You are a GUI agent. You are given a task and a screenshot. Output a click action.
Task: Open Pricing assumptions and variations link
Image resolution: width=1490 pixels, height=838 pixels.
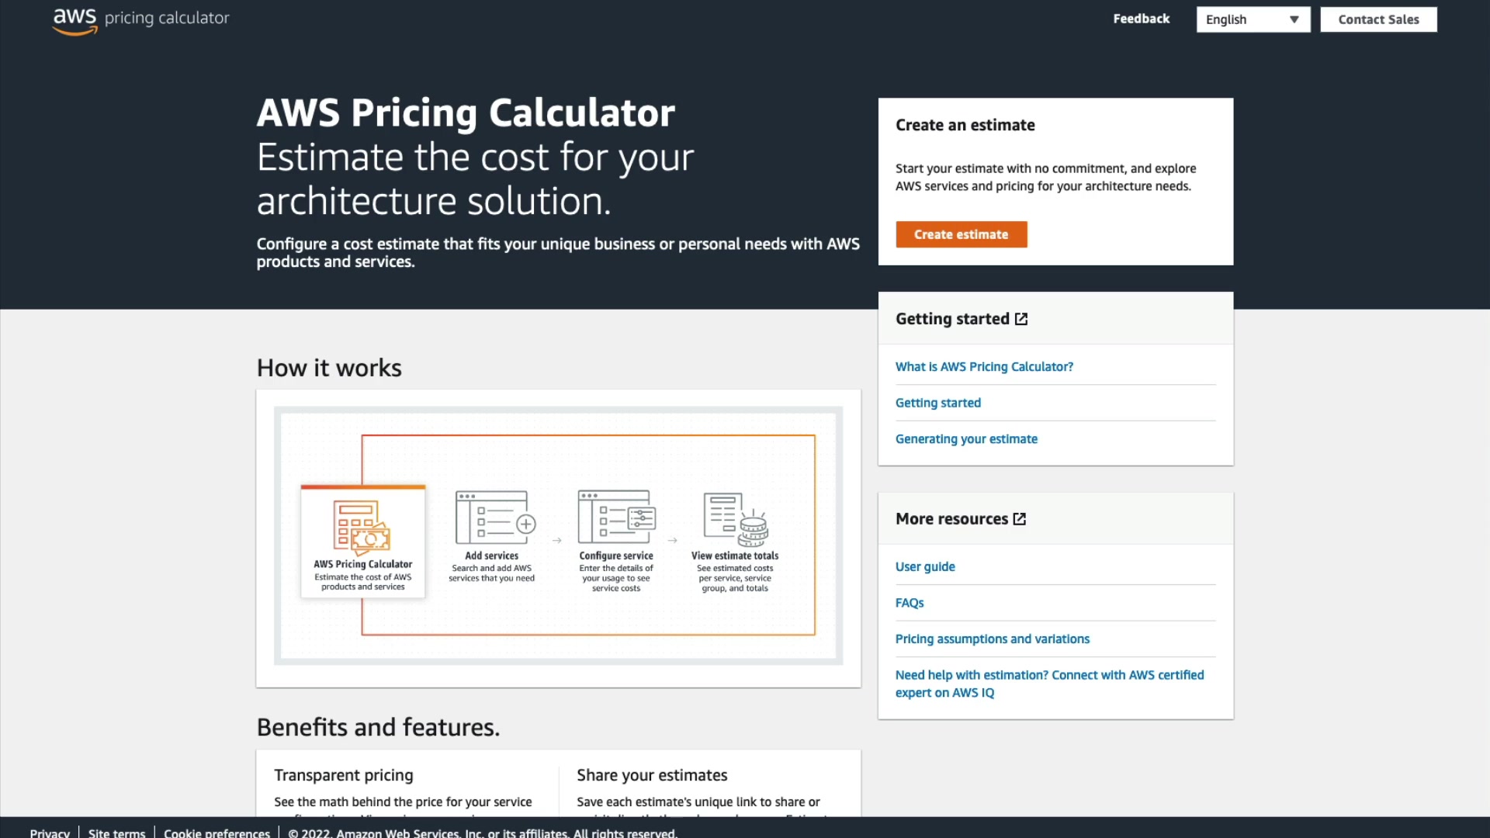tap(992, 639)
